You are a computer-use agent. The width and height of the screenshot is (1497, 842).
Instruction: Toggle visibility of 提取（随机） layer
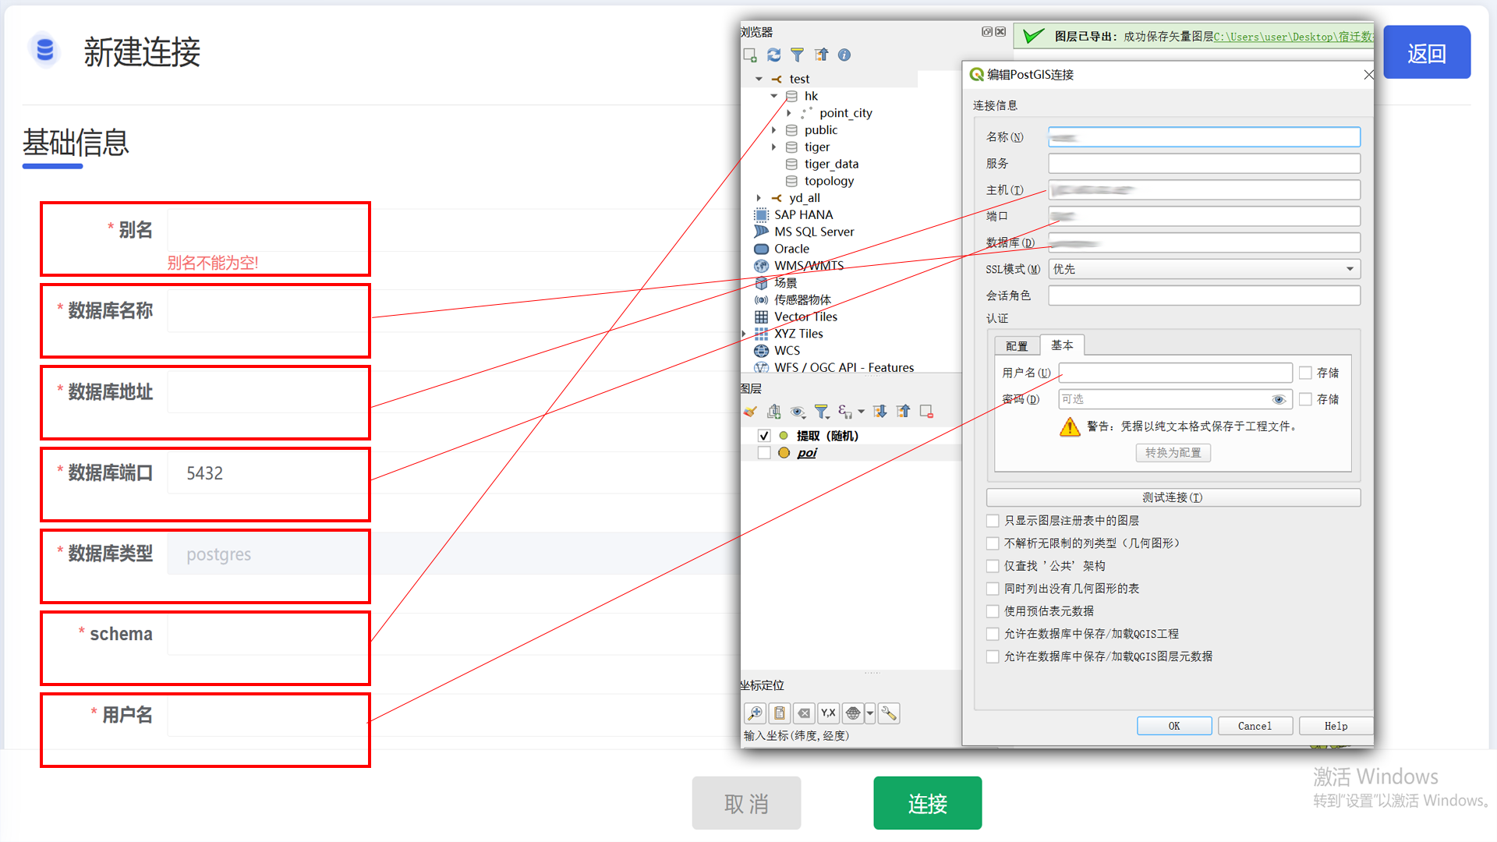tap(764, 436)
